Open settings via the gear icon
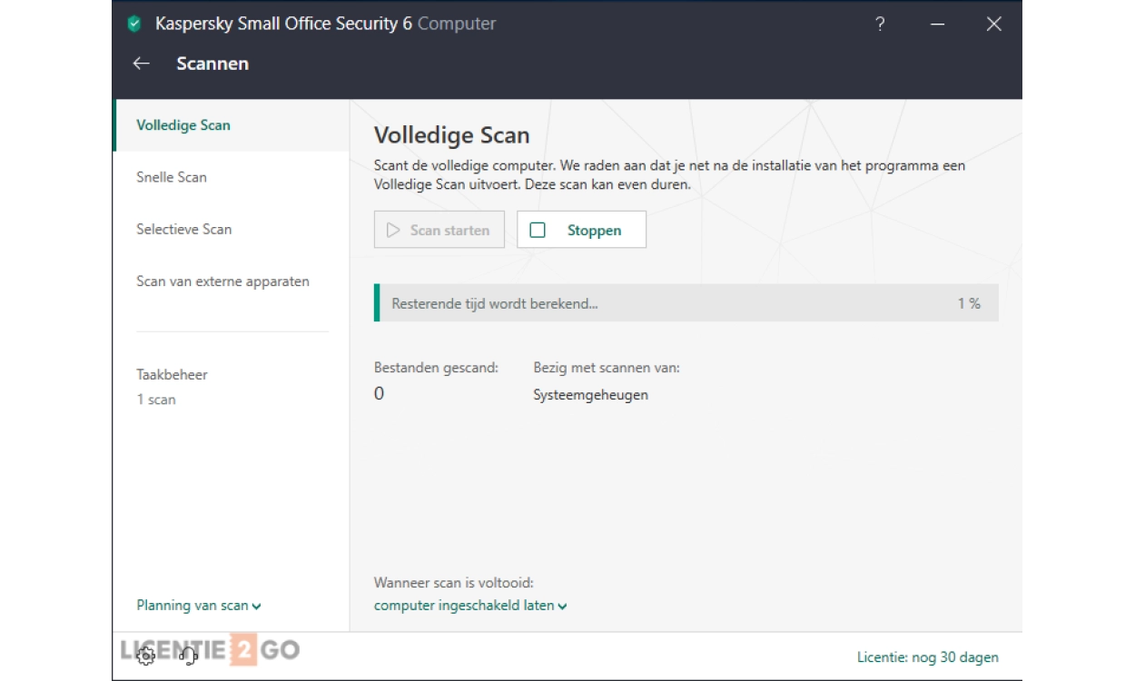The height and width of the screenshot is (681, 1135). 145,656
